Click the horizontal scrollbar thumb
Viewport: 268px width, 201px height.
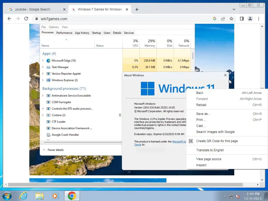tap(125, 185)
